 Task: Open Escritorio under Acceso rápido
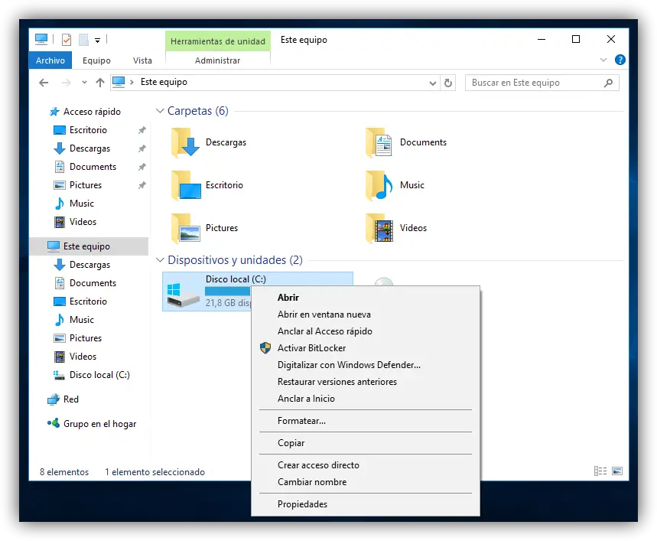(x=88, y=130)
